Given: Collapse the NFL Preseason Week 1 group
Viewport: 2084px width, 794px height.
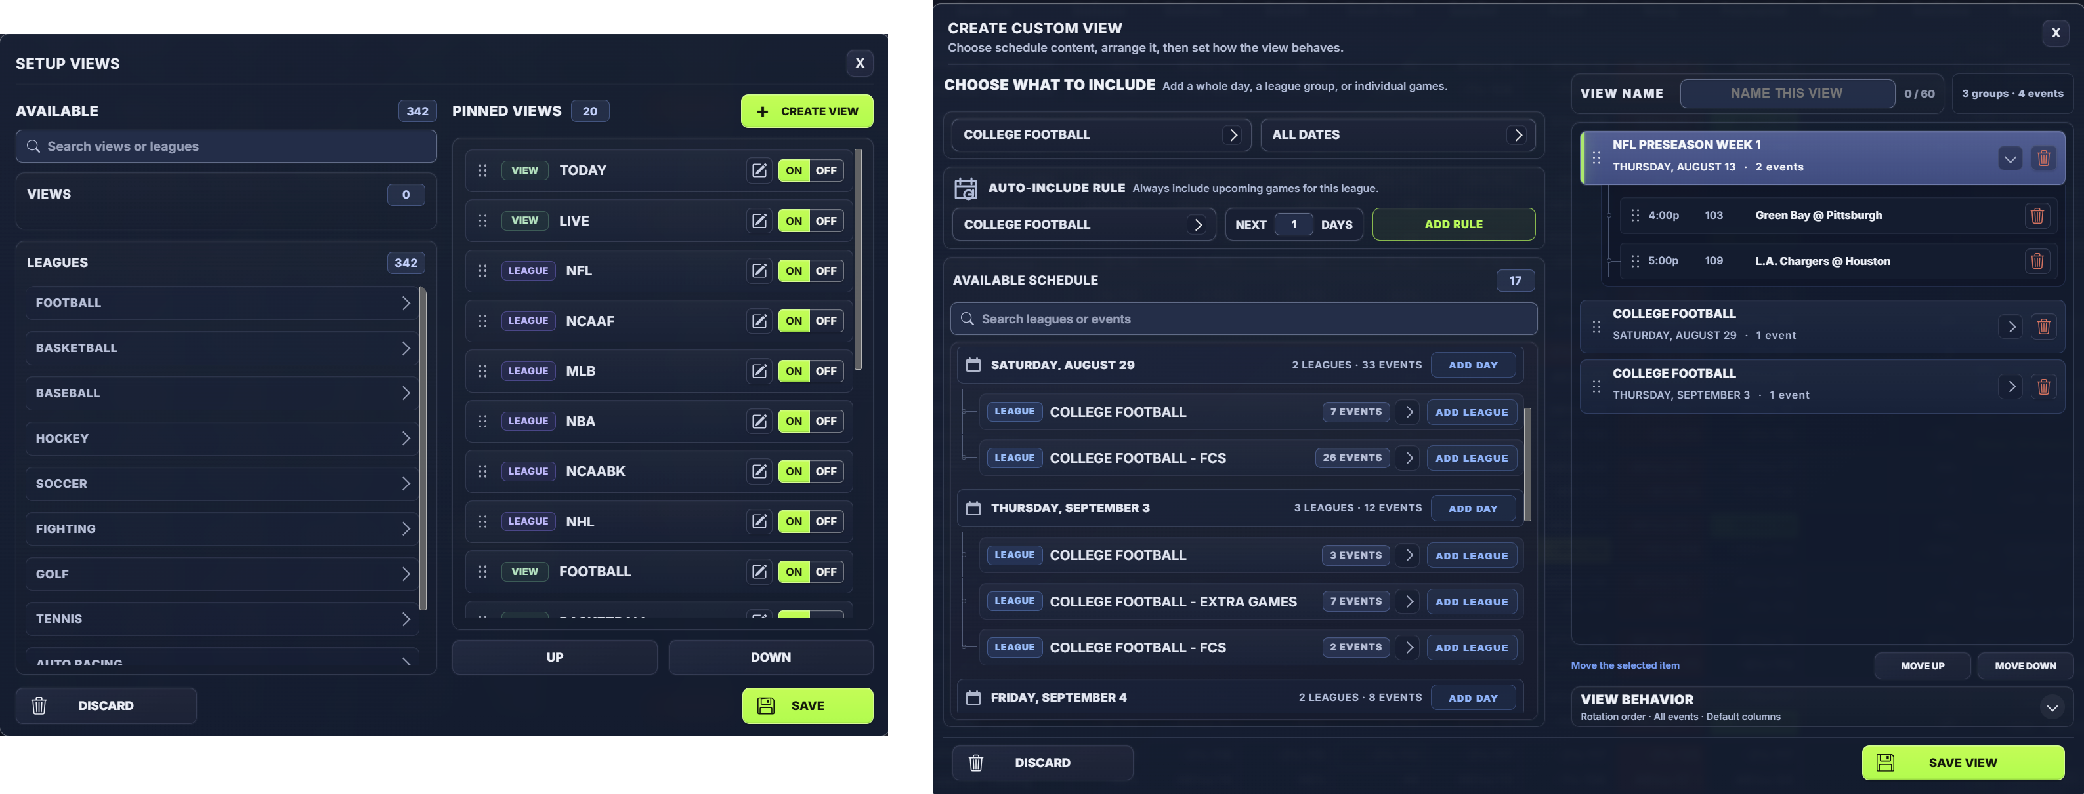Looking at the screenshot, I should tap(2010, 157).
